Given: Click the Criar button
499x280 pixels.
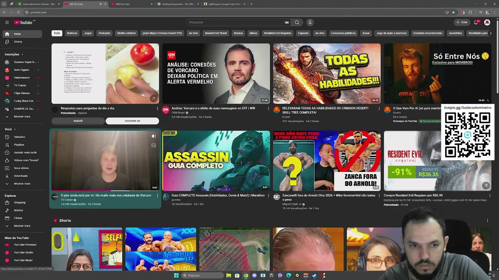Looking at the screenshot, I should click(x=462, y=22).
